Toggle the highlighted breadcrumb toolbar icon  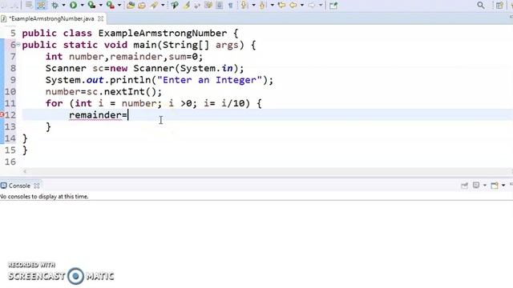coord(42,6)
